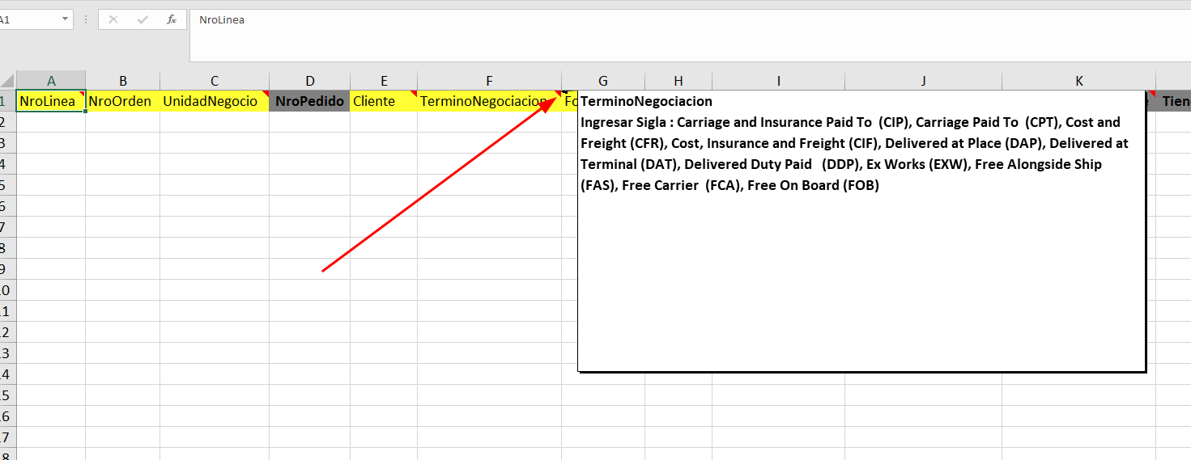Click inside the Name Box field

tap(28, 19)
